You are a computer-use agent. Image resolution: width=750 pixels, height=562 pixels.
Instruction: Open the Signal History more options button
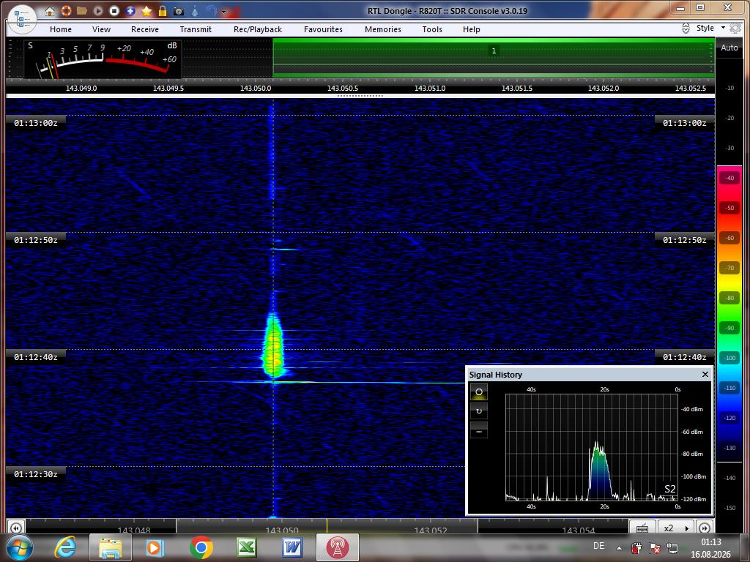(x=479, y=430)
